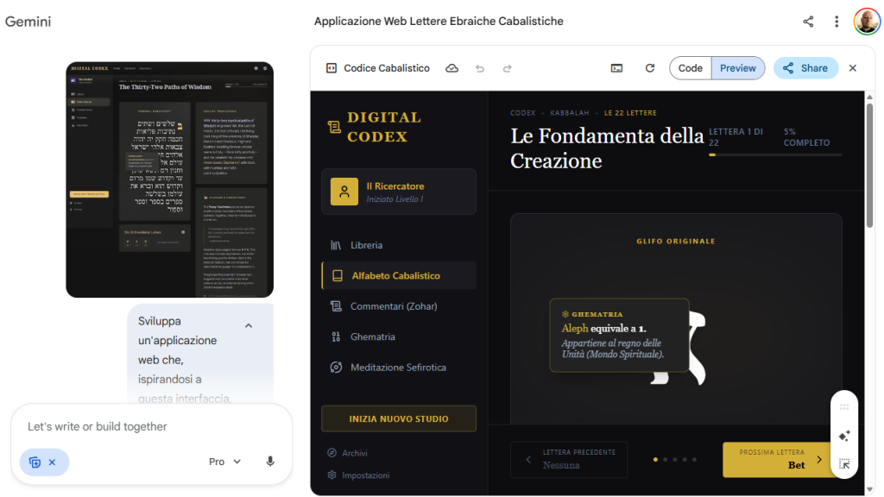Click the microphone voice input icon
Image resolution: width=884 pixels, height=497 pixels.
pyautogui.click(x=270, y=462)
